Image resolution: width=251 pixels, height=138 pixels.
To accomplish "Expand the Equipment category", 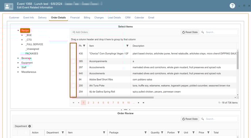I will (x=18, y=63).
